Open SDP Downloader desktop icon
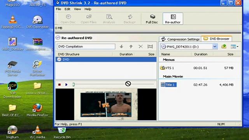The height and width of the screenshot is (140, 249). (12, 90)
